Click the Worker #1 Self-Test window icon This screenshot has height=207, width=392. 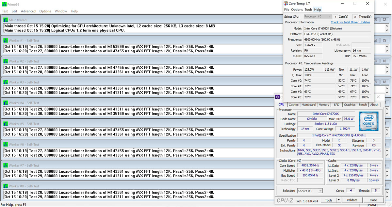[x=6, y=41]
